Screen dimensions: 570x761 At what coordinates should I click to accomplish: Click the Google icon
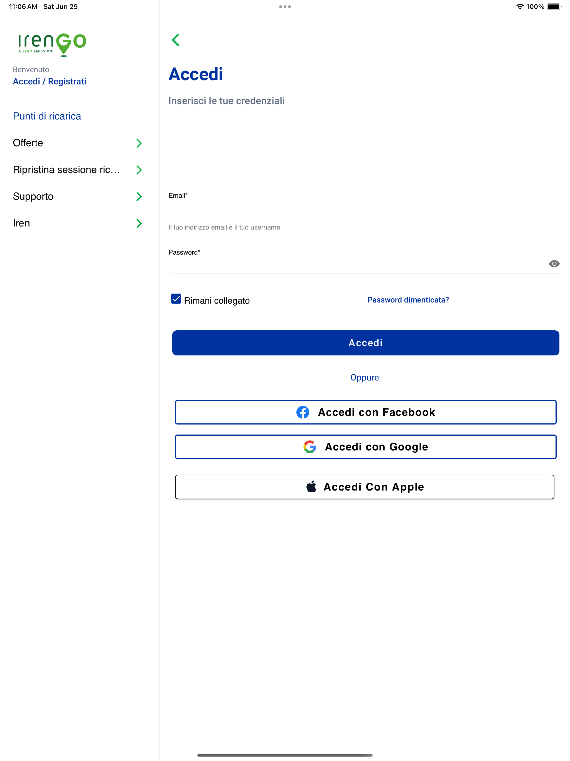[x=310, y=447]
